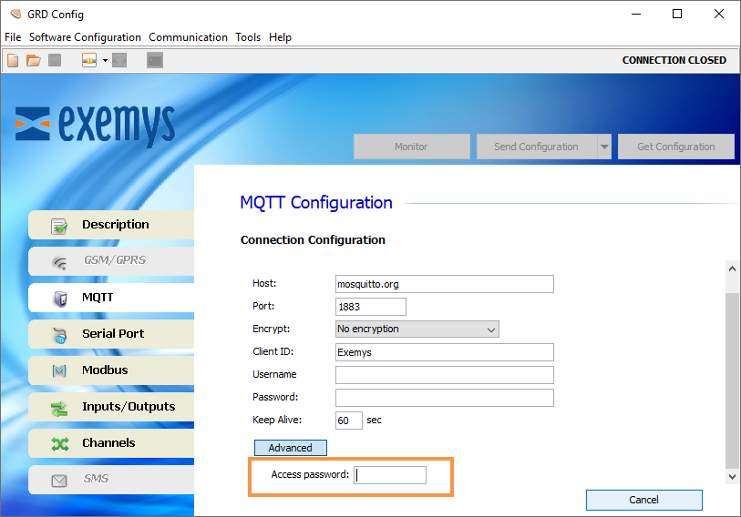Click the Save disk toolbar icon
This screenshot has width=741, height=517.
[x=55, y=60]
